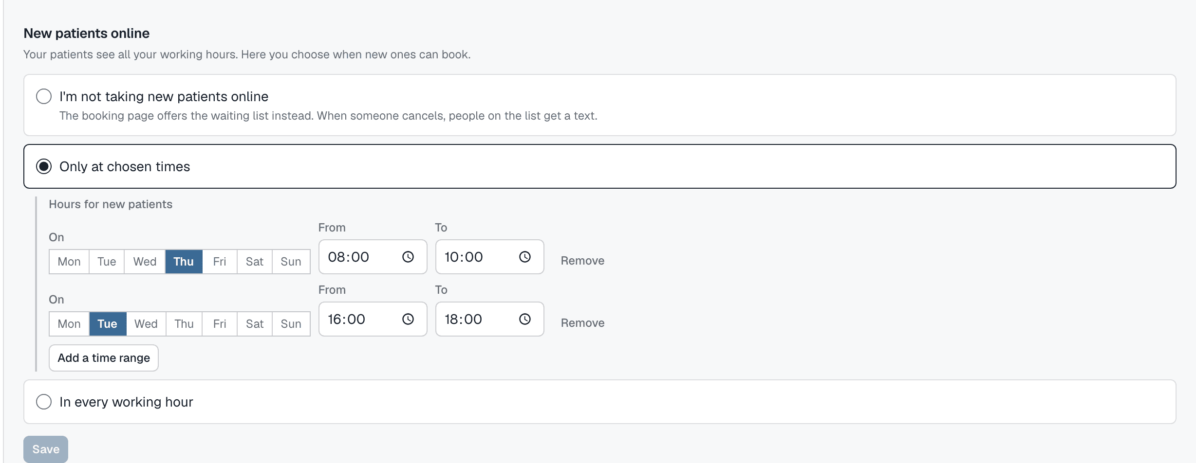This screenshot has height=463, width=1196.
Task: Remove the Tuesday 16:00–18:00 time range
Action: tap(582, 323)
